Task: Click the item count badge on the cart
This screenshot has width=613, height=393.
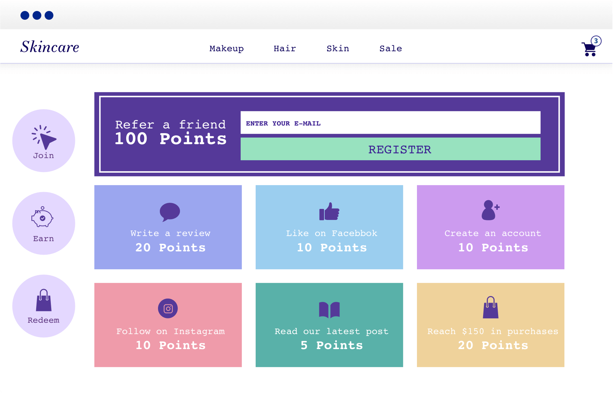Action: click(x=596, y=41)
